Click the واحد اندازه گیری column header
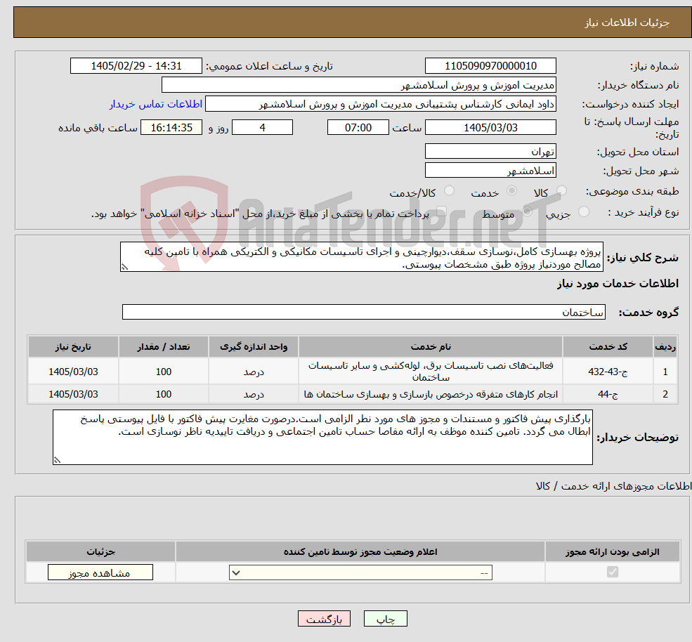Image resolution: width=692 pixels, height=642 pixels. point(254,346)
